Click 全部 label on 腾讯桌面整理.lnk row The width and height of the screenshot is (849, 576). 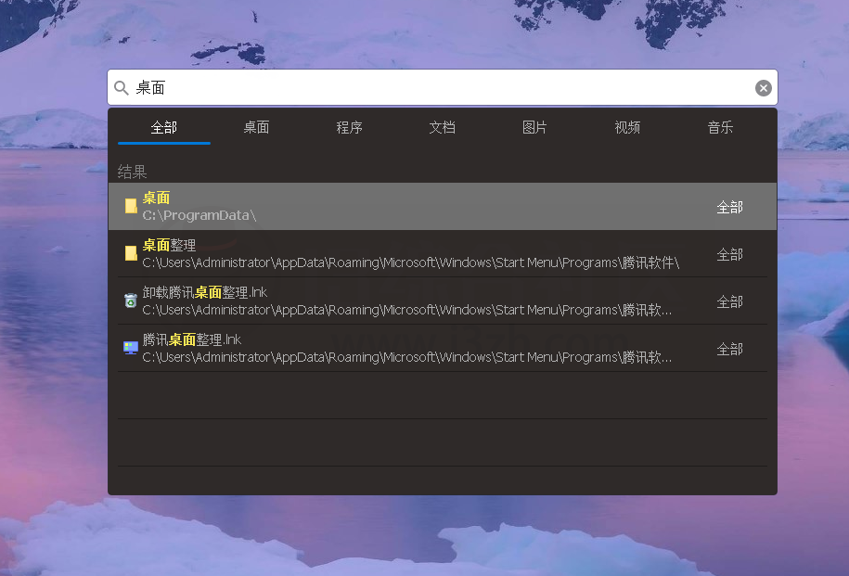coord(730,349)
